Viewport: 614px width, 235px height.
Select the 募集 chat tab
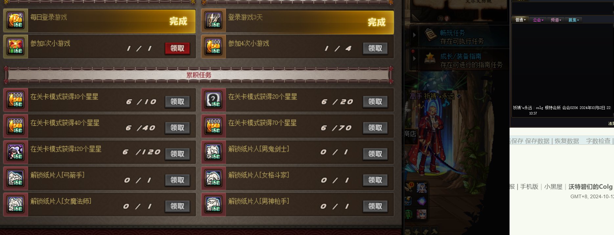[574, 20]
